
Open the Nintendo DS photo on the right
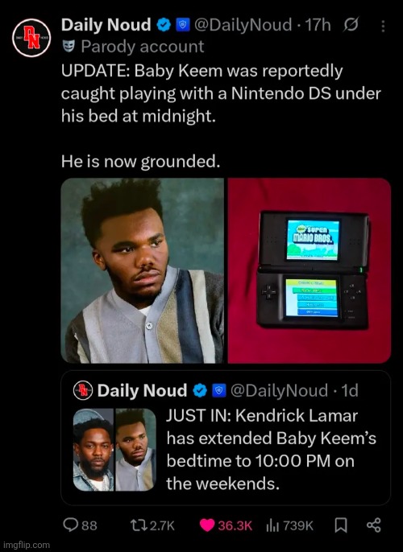(x=310, y=270)
